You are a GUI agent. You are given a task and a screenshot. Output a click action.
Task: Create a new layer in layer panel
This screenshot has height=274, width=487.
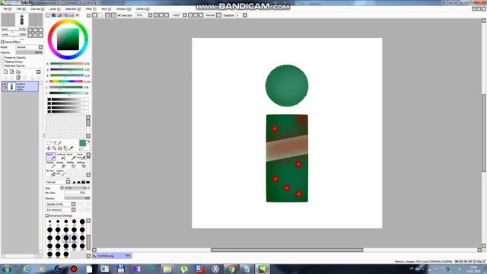point(5,72)
